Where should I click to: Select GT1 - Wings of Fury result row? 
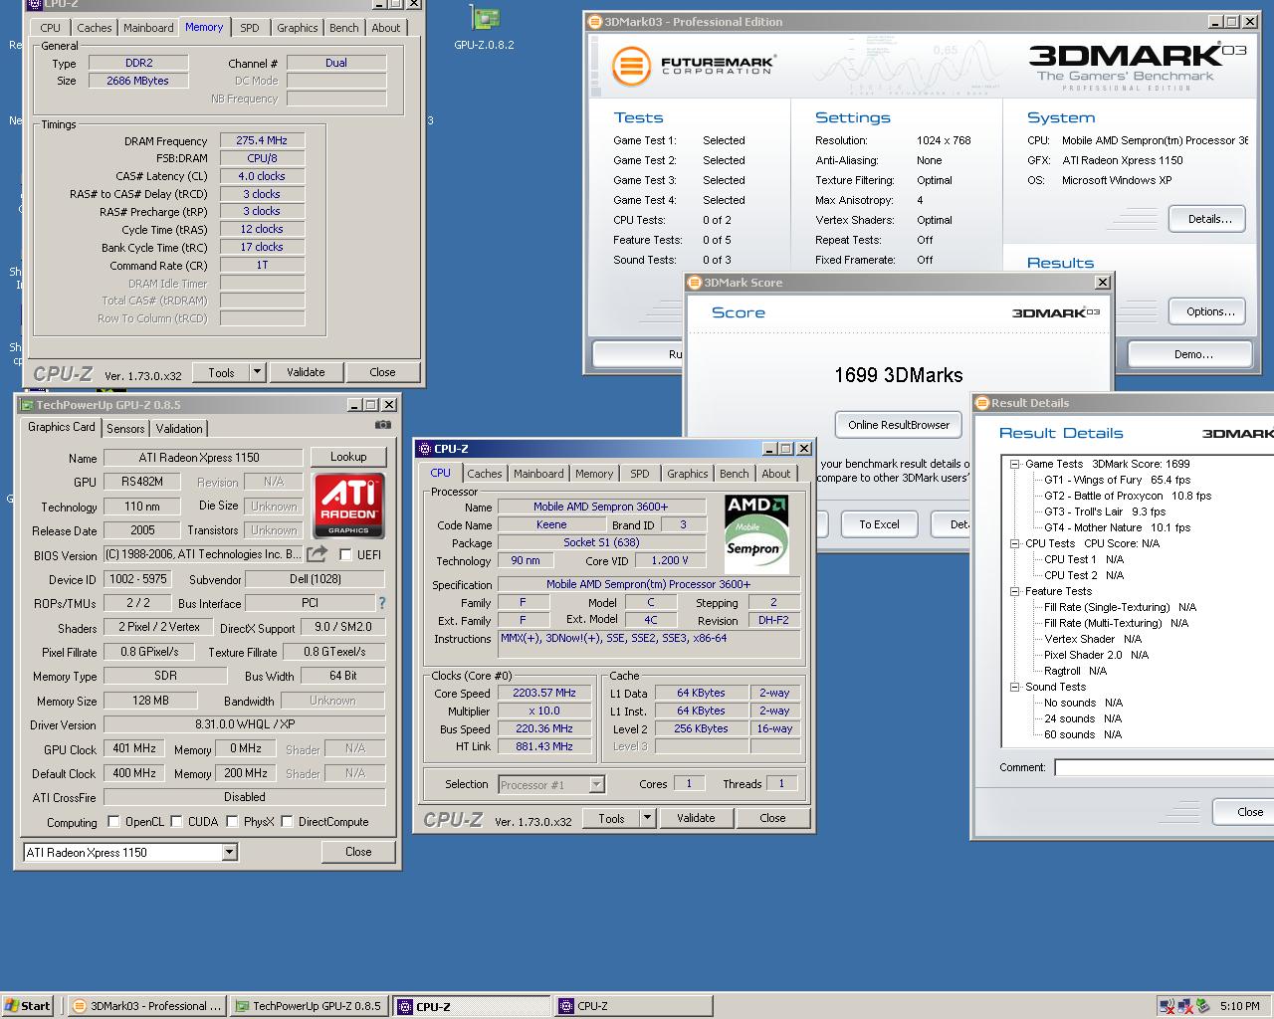pyautogui.click(x=1117, y=480)
